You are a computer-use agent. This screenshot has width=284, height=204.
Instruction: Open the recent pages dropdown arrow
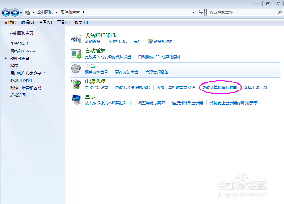pos(21,13)
